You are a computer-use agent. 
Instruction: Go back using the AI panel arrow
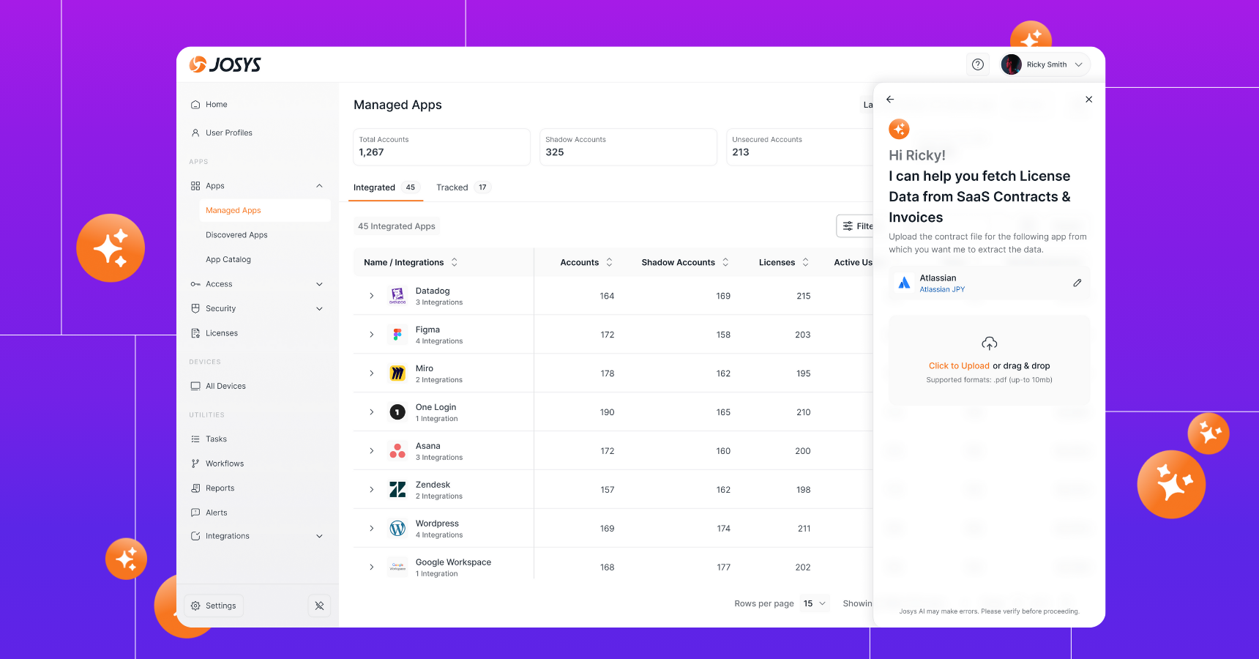[890, 100]
